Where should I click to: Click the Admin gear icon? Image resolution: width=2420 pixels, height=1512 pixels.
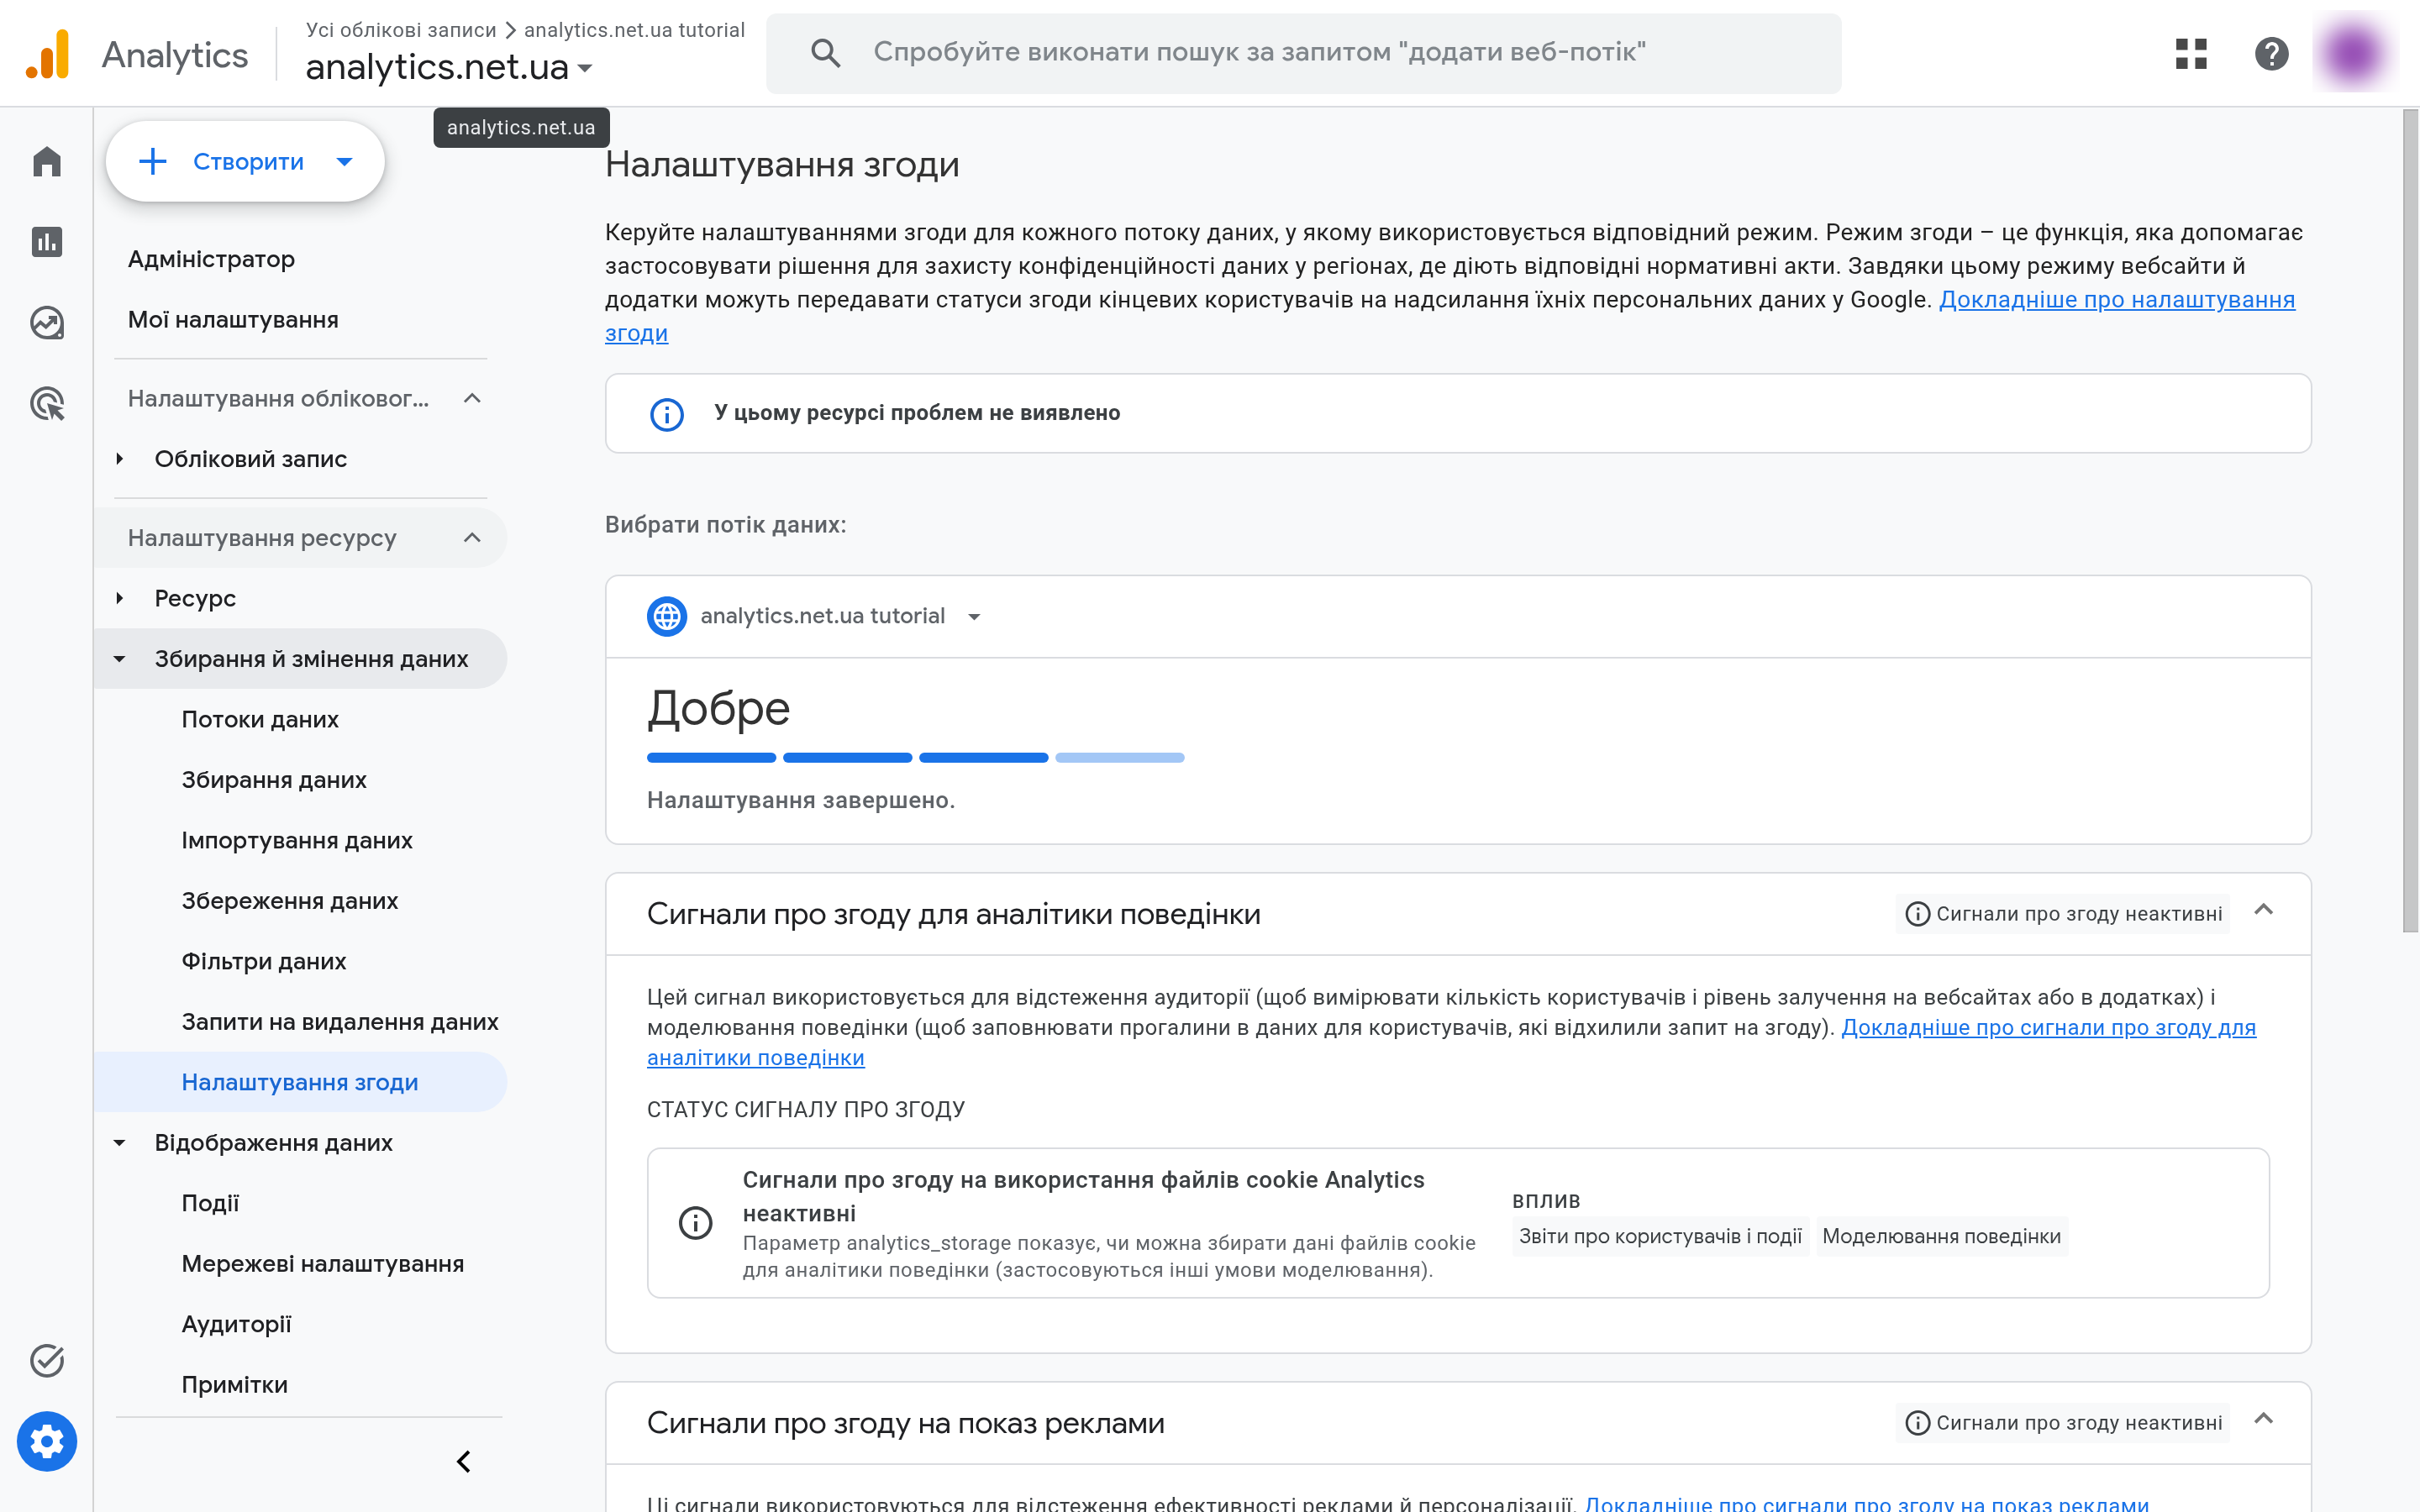(x=47, y=1441)
